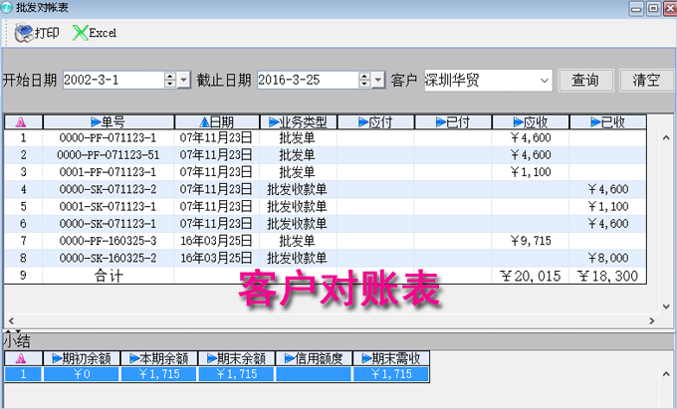The width and height of the screenshot is (677, 409).
Task: Click the 应付 column header
Action: point(375,122)
